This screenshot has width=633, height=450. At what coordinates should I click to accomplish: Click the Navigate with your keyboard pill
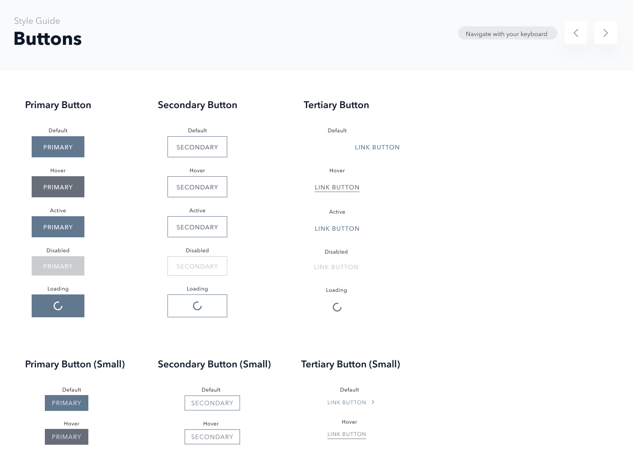click(x=507, y=33)
